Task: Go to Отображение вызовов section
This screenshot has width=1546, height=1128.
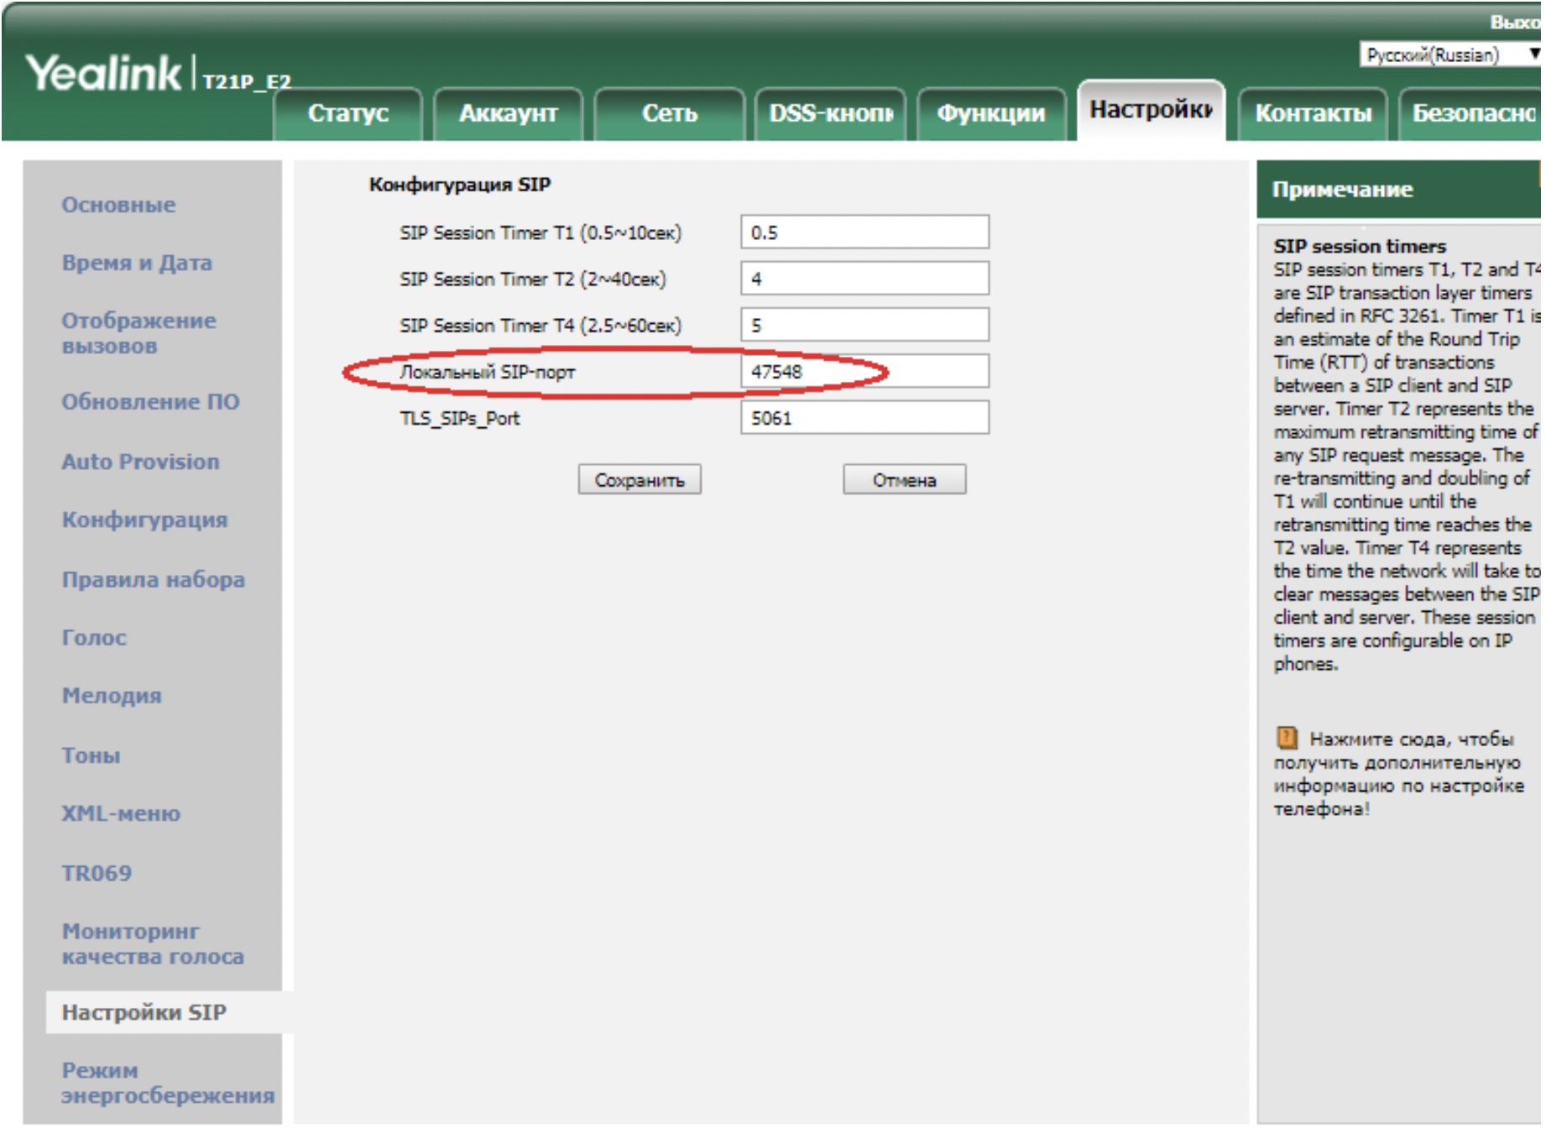Action: tap(138, 333)
